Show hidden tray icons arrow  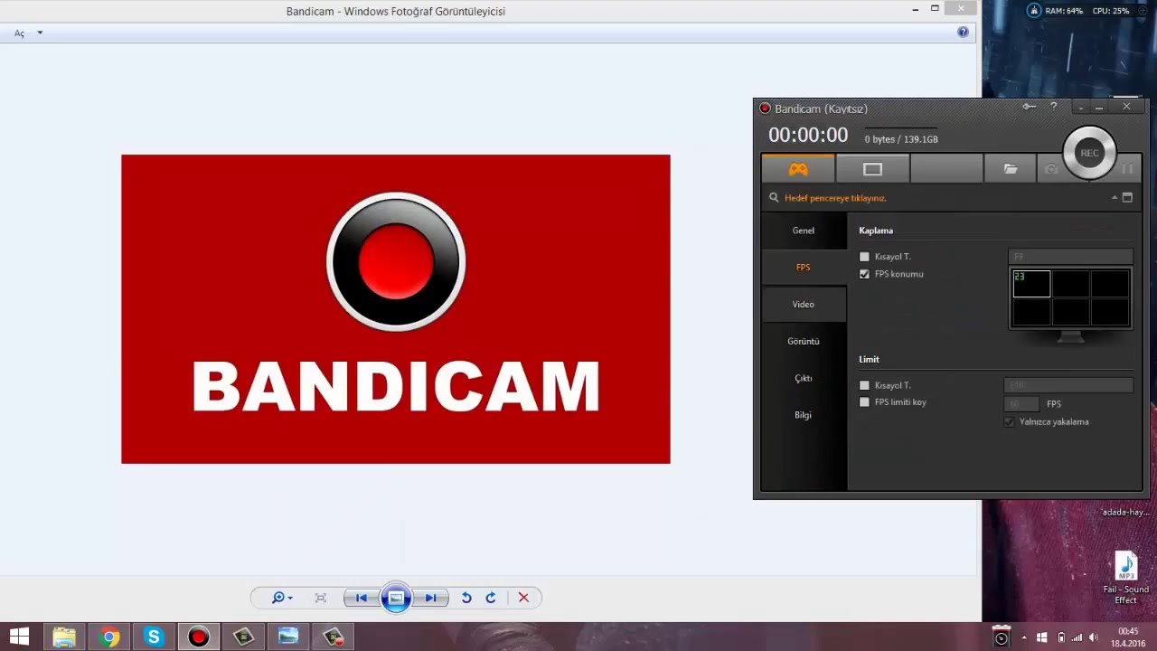[x=1026, y=637]
